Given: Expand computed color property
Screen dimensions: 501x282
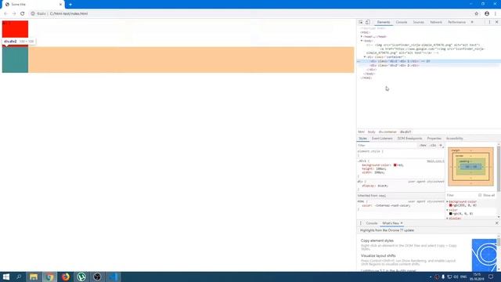Looking at the screenshot, I should pos(448,210).
